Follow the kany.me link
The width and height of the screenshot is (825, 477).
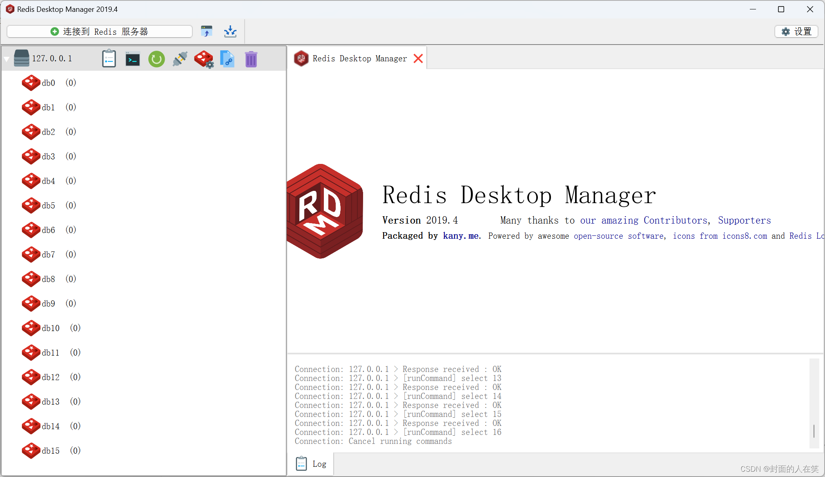tap(460, 236)
